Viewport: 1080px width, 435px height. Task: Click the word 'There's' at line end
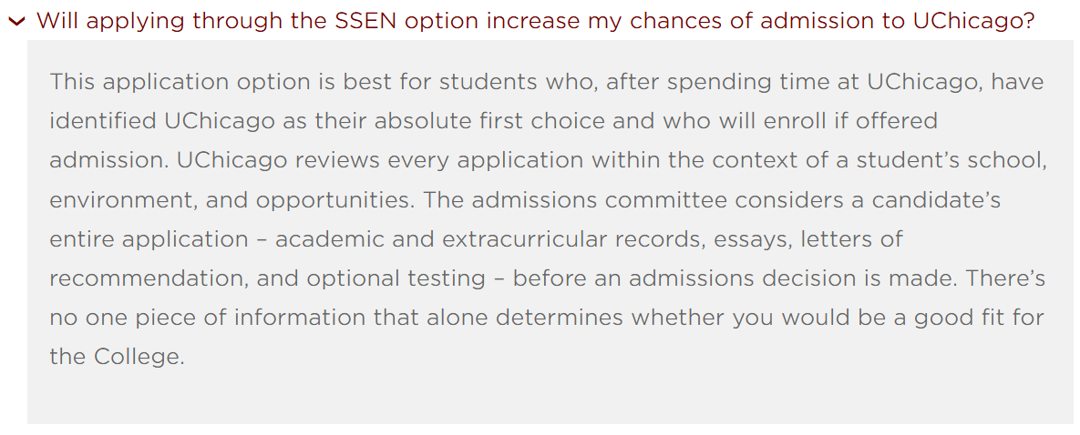point(1003,278)
